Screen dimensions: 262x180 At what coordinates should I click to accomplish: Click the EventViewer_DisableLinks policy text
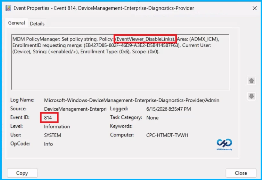145,39
